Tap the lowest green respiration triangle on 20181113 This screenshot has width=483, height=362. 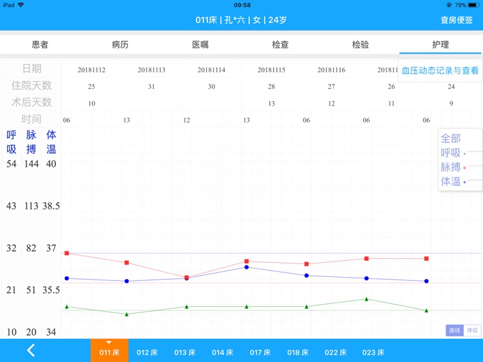tap(127, 314)
